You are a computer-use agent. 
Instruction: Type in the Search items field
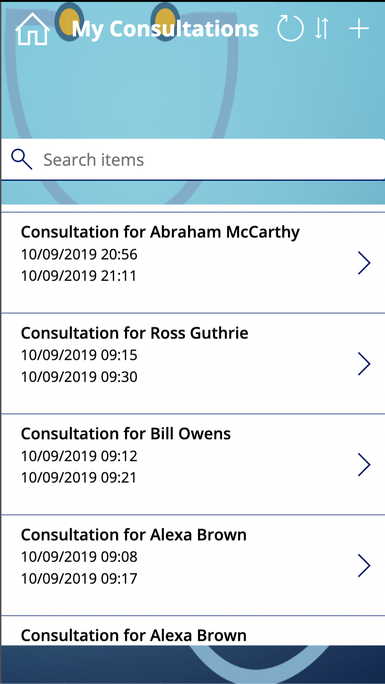[205, 160]
